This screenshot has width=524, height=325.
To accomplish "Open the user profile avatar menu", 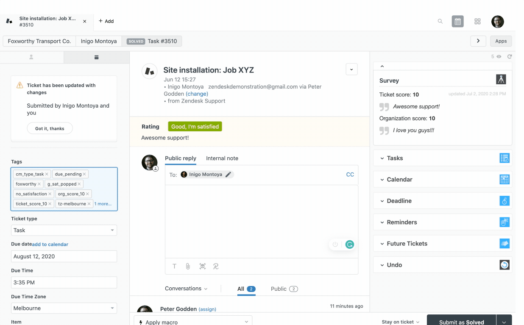I will (497, 22).
